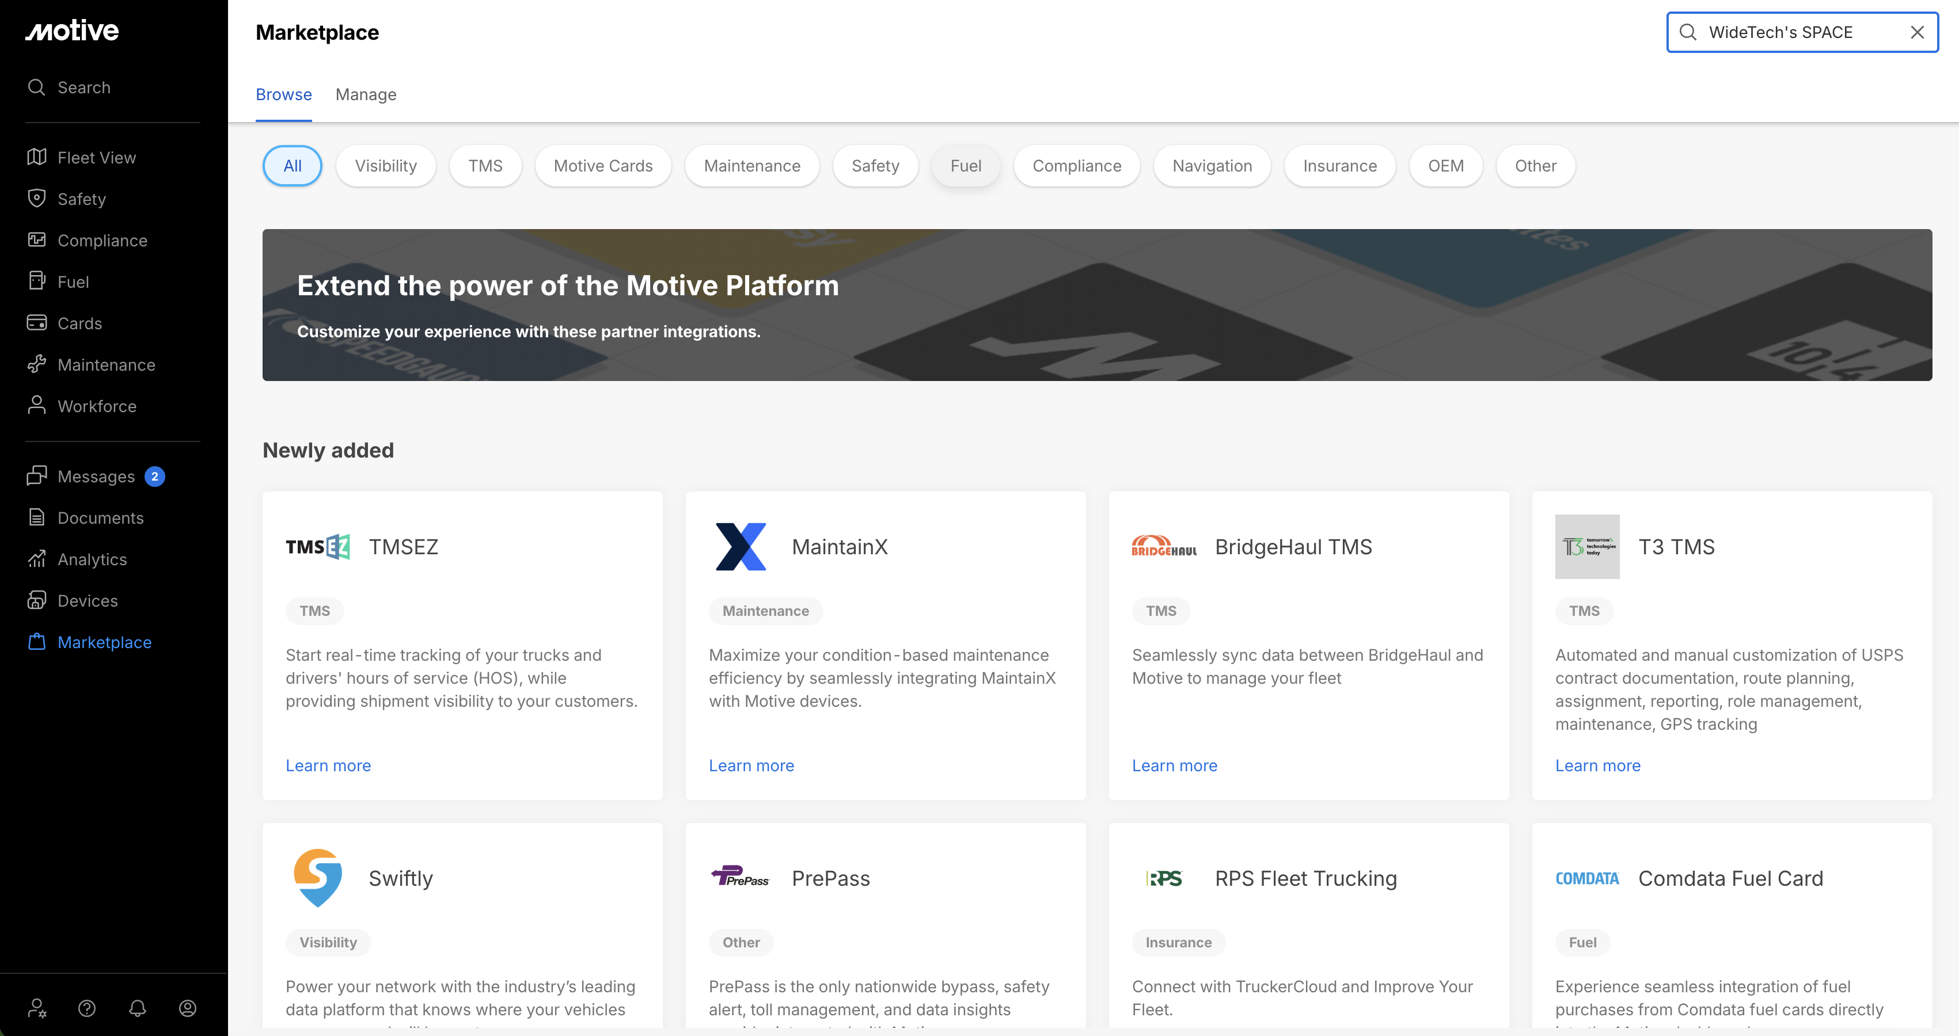Click the PrePass logo

click(x=741, y=877)
